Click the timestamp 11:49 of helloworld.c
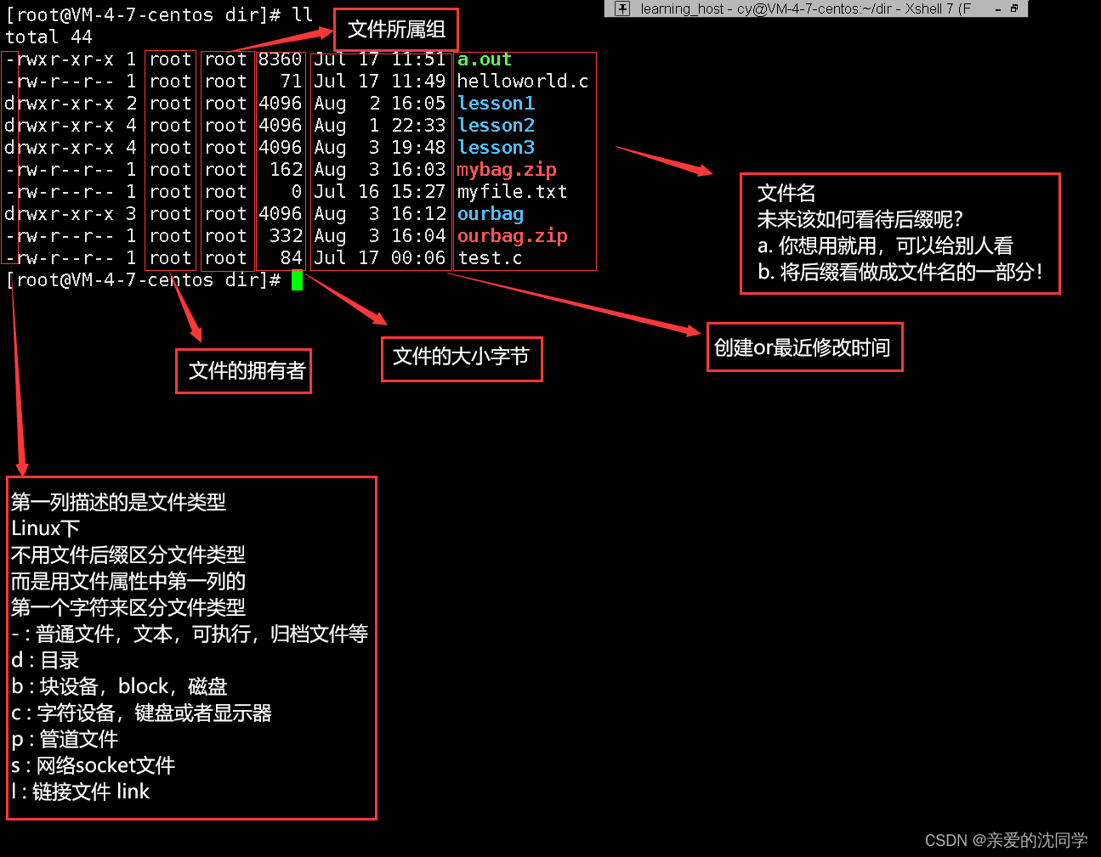Image resolution: width=1101 pixels, height=857 pixels. pyautogui.click(x=418, y=82)
